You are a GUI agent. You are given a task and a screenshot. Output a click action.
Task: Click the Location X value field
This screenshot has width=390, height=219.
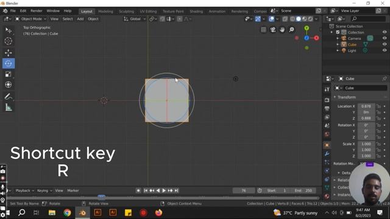(366, 106)
